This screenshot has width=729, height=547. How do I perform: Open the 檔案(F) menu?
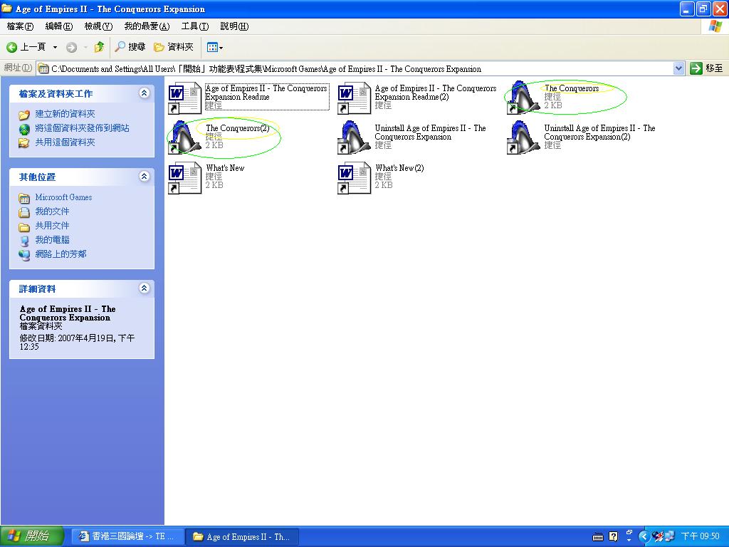click(20, 26)
